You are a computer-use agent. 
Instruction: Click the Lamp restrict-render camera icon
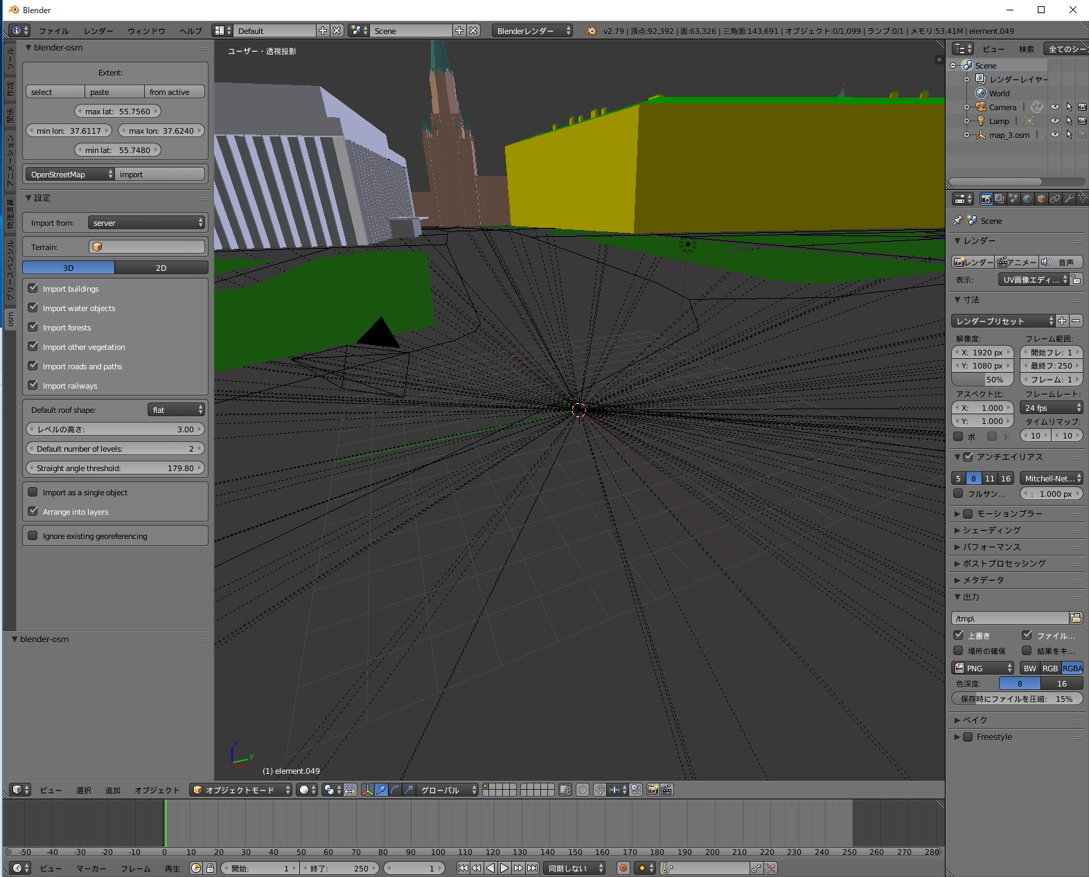(x=1082, y=121)
